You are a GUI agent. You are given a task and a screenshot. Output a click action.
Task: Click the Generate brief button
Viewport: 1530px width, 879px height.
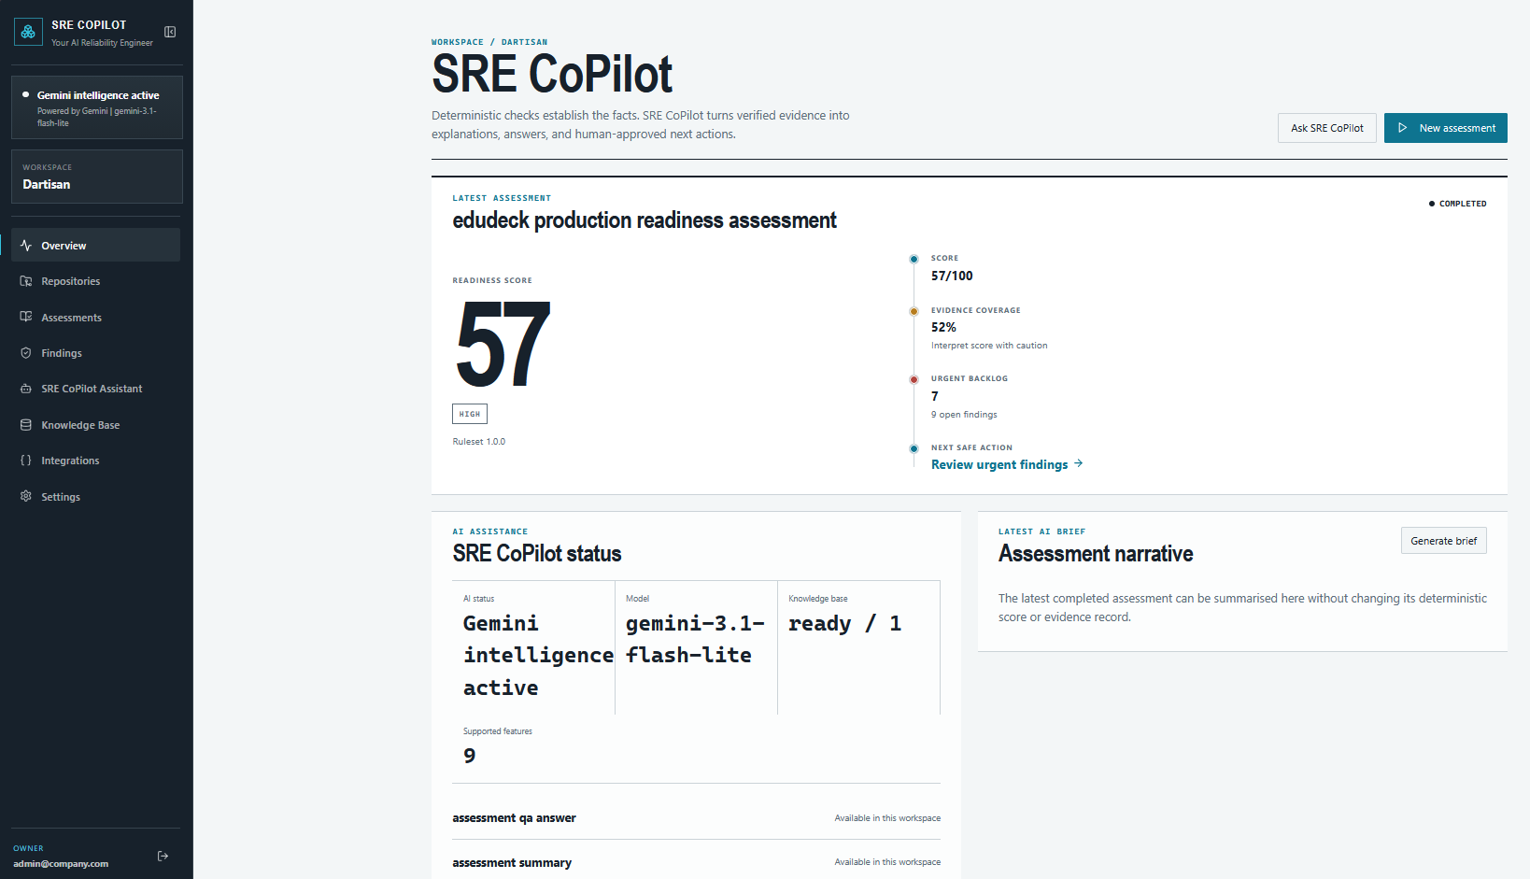[1443, 541]
